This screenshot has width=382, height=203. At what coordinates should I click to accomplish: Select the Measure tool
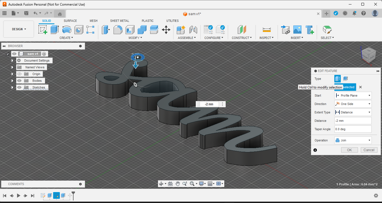(x=267, y=29)
